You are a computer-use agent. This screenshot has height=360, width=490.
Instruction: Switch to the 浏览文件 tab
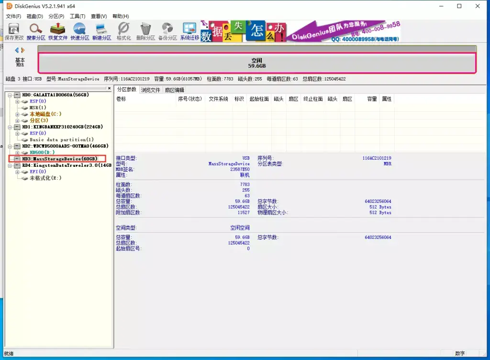pos(150,90)
